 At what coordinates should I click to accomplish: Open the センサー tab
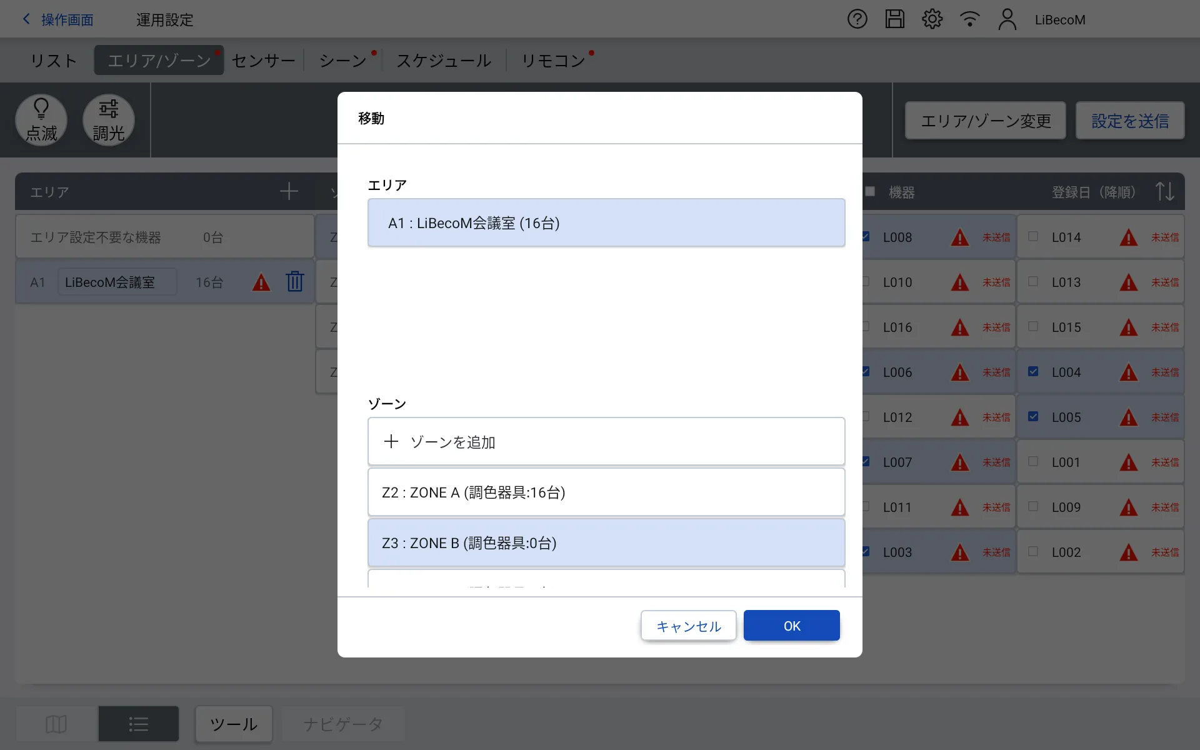click(263, 61)
